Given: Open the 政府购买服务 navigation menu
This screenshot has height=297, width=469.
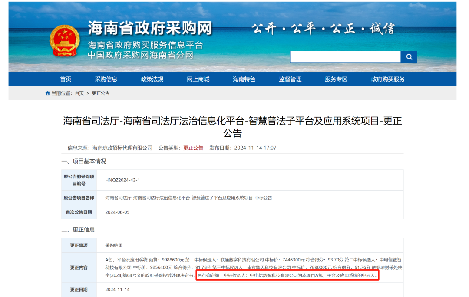Looking at the screenshot, I should pyautogui.click(x=388, y=79).
